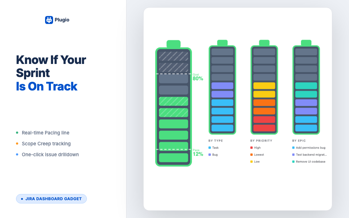This screenshot has width=349, height=218.
Task: Click the BY TYPE heading
Action: [x=216, y=141]
